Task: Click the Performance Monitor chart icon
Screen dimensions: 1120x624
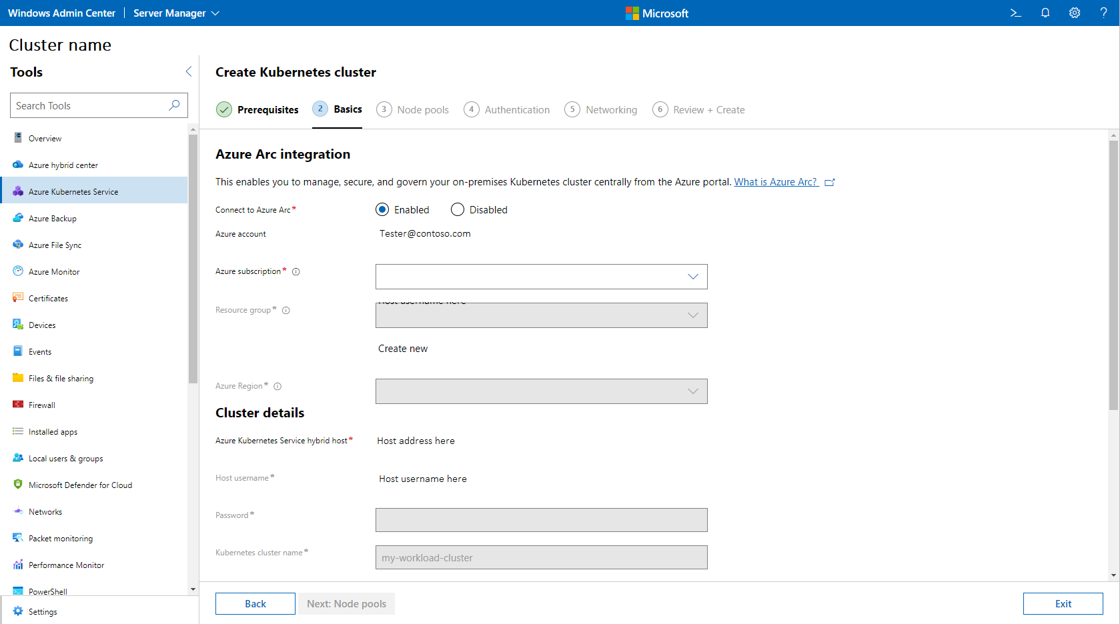Action: click(18, 565)
